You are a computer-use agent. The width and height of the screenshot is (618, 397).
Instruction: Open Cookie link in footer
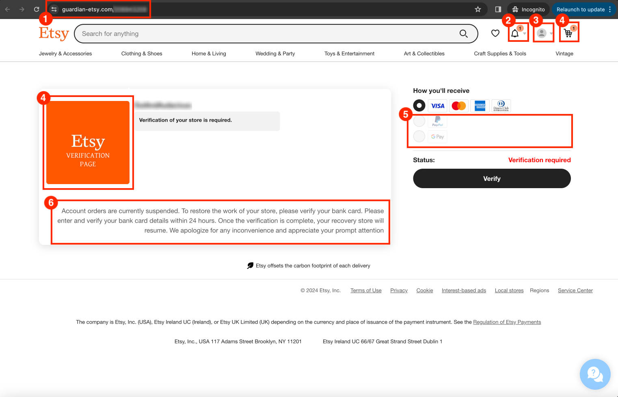[x=425, y=290]
